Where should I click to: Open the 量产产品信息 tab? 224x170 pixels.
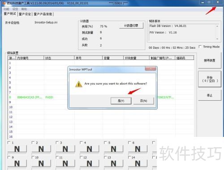pyautogui.click(x=43, y=14)
